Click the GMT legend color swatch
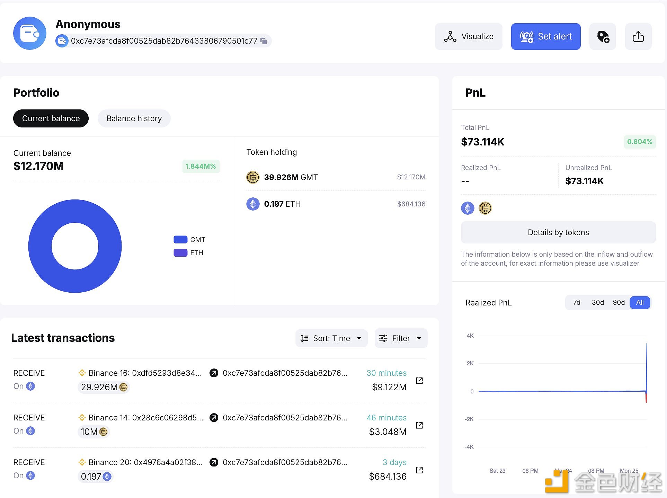667x498 pixels. pyautogui.click(x=180, y=240)
